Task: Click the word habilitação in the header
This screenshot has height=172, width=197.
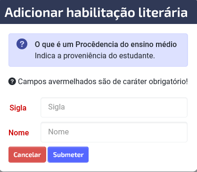Action: [101, 13]
